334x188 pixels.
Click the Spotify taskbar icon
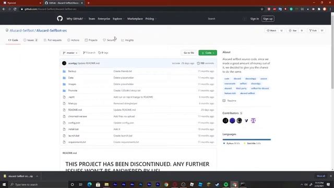[226, 184]
